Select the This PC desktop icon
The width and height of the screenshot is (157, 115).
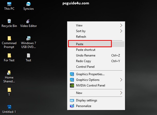[x=9, y=4]
